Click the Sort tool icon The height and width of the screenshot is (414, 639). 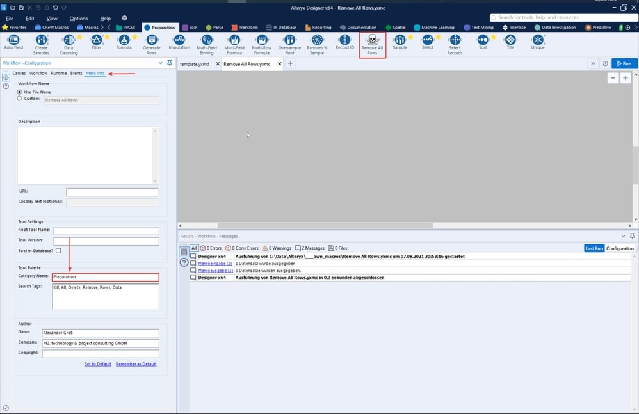[x=483, y=40]
